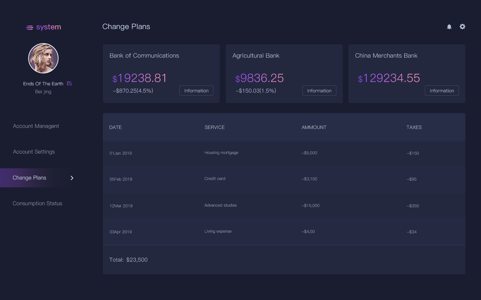Click the system logo icon

[x=30, y=27]
